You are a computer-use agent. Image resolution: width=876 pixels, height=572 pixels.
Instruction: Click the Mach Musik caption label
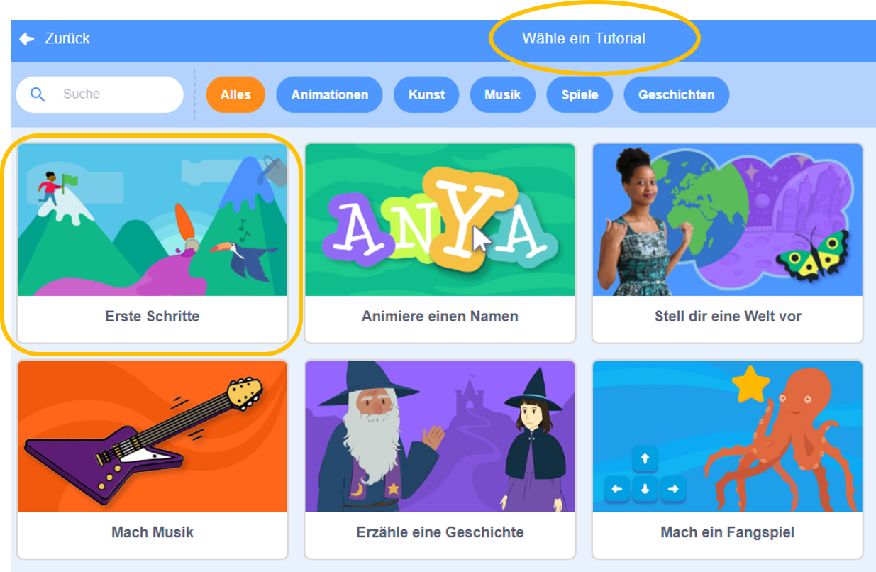[153, 532]
